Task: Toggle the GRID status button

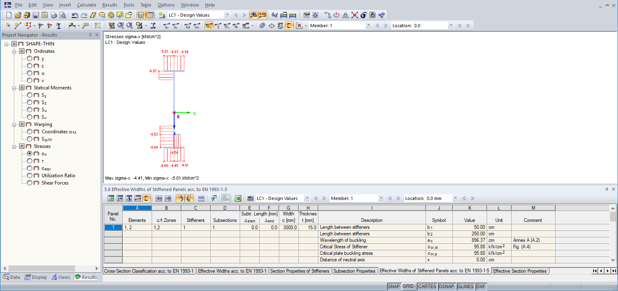Action: tap(408, 286)
